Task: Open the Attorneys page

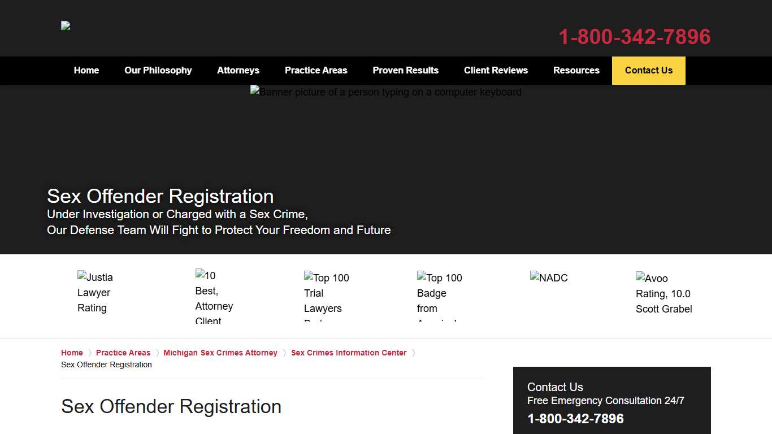Action: [238, 70]
